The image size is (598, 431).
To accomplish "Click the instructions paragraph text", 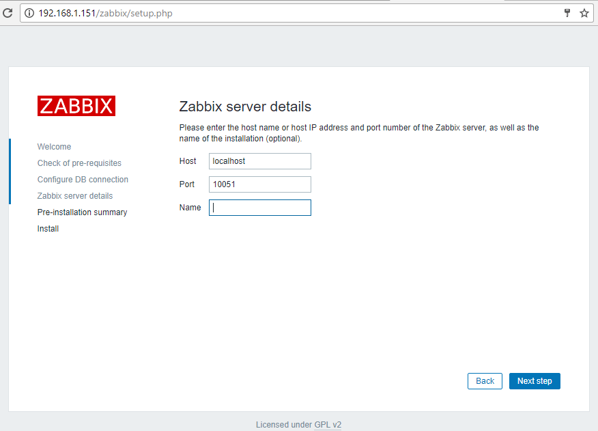I will pos(359,133).
